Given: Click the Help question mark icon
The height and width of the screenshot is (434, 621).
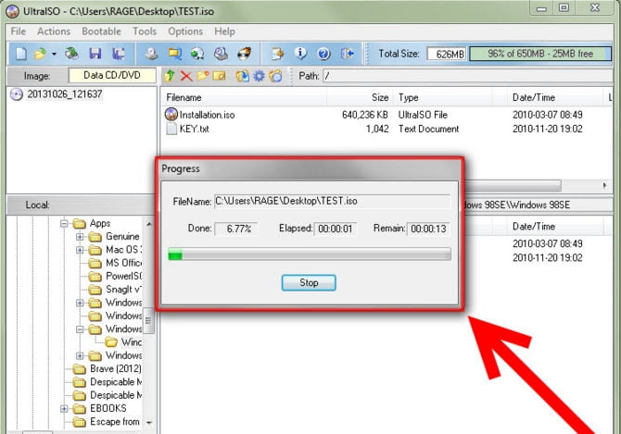Looking at the screenshot, I should pos(323,54).
